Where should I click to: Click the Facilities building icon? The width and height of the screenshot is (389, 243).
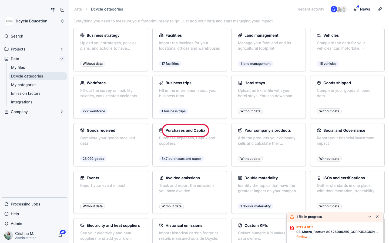pyautogui.click(x=161, y=35)
